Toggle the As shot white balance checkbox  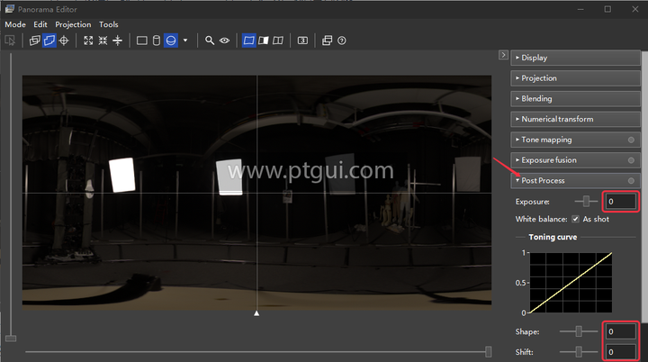pos(575,219)
